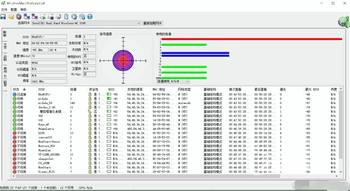The image size is (350, 191).
Task: Click the red channel 1 usage bar
Action: (x=252, y=39)
